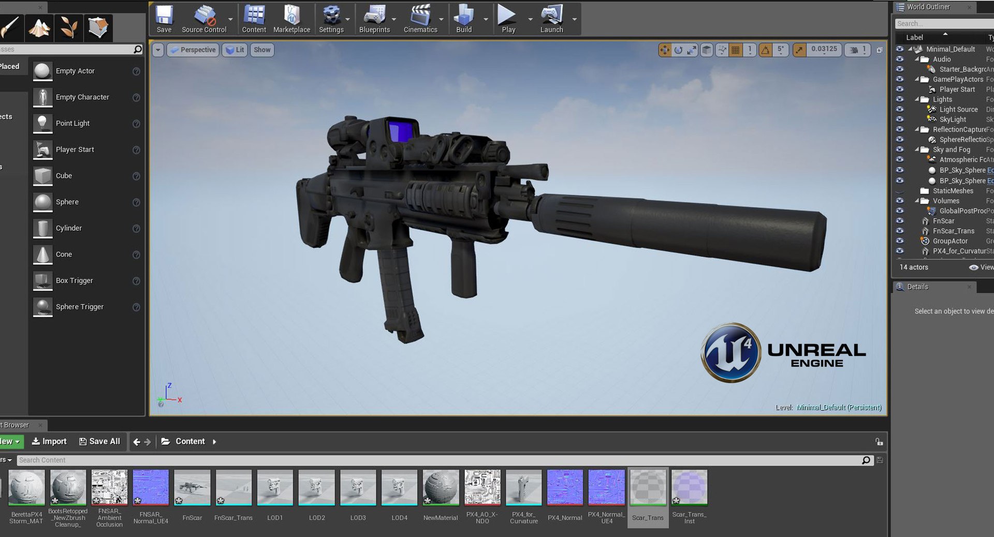Select the Foliage mode icon
This screenshot has width=994, height=537.
click(x=69, y=27)
